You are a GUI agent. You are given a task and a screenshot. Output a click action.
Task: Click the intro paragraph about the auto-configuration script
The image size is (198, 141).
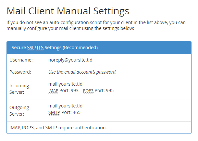point(96,25)
